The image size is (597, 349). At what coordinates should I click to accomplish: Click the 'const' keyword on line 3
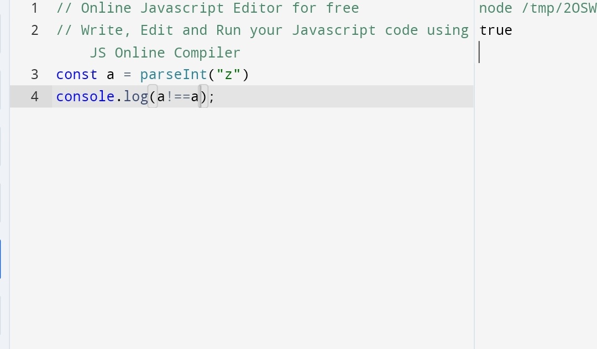pyautogui.click(x=77, y=74)
